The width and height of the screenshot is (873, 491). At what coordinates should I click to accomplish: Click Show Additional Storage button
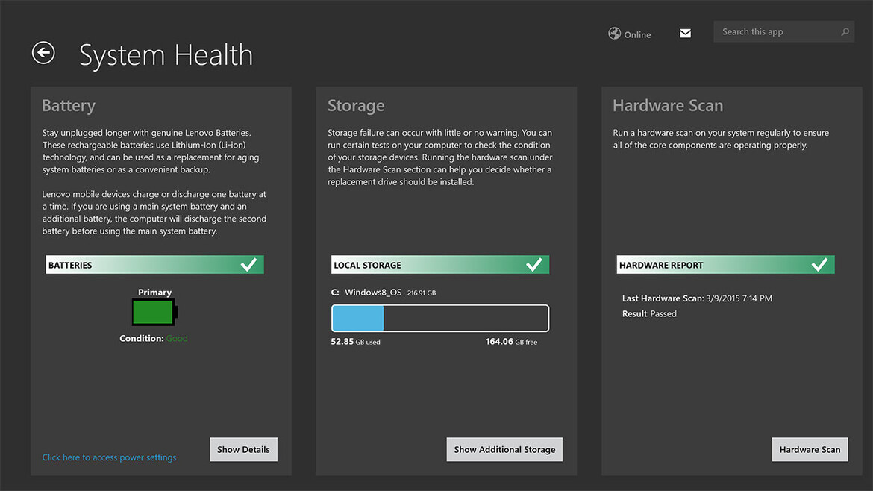[504, 449]
